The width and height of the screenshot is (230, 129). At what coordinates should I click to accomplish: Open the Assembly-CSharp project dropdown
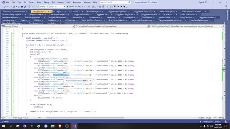(x=38, y=26)
